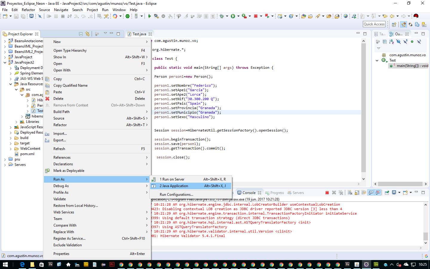Screen dimensions: 430x269
Task: Click Copy Qualified Name entry
Action: click(97, 85)
